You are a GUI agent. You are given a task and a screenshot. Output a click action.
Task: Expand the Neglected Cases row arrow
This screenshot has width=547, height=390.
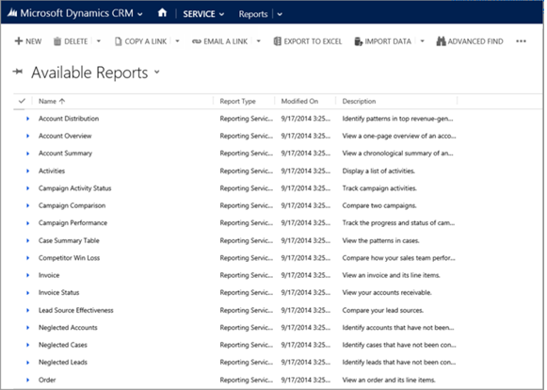(28, 345)
